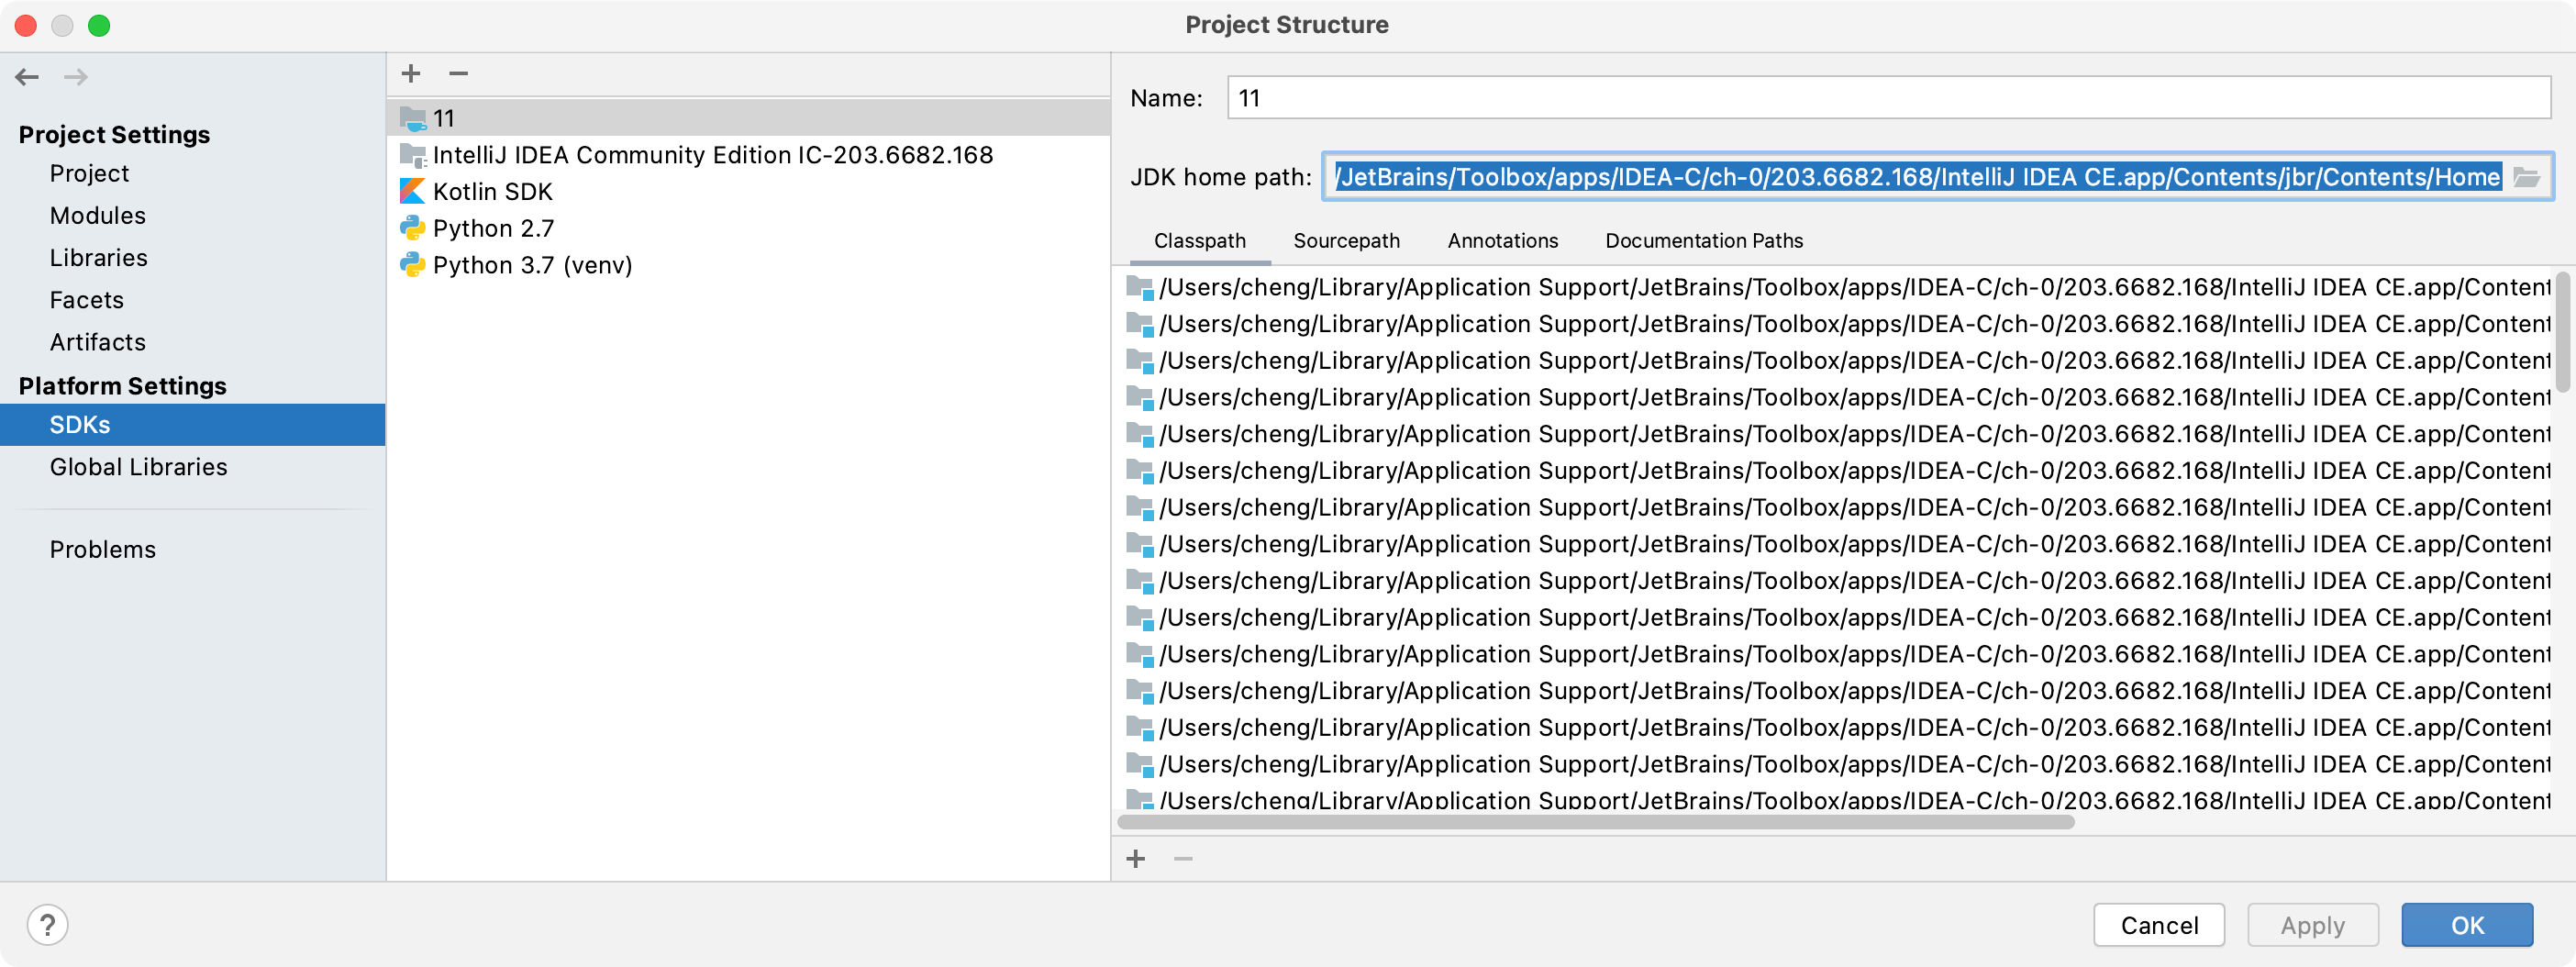Add classpath entry with bottom plus icon
This screenshot has height=967, width=2576.
coord(1136,859)
